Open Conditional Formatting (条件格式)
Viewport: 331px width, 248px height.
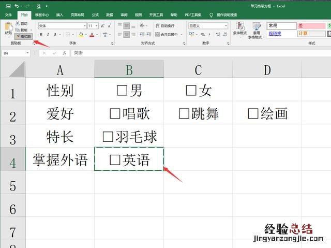click(x=239, y=28)
